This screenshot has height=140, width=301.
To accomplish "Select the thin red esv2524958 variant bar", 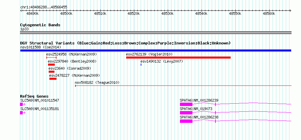I will coord(51,58).
